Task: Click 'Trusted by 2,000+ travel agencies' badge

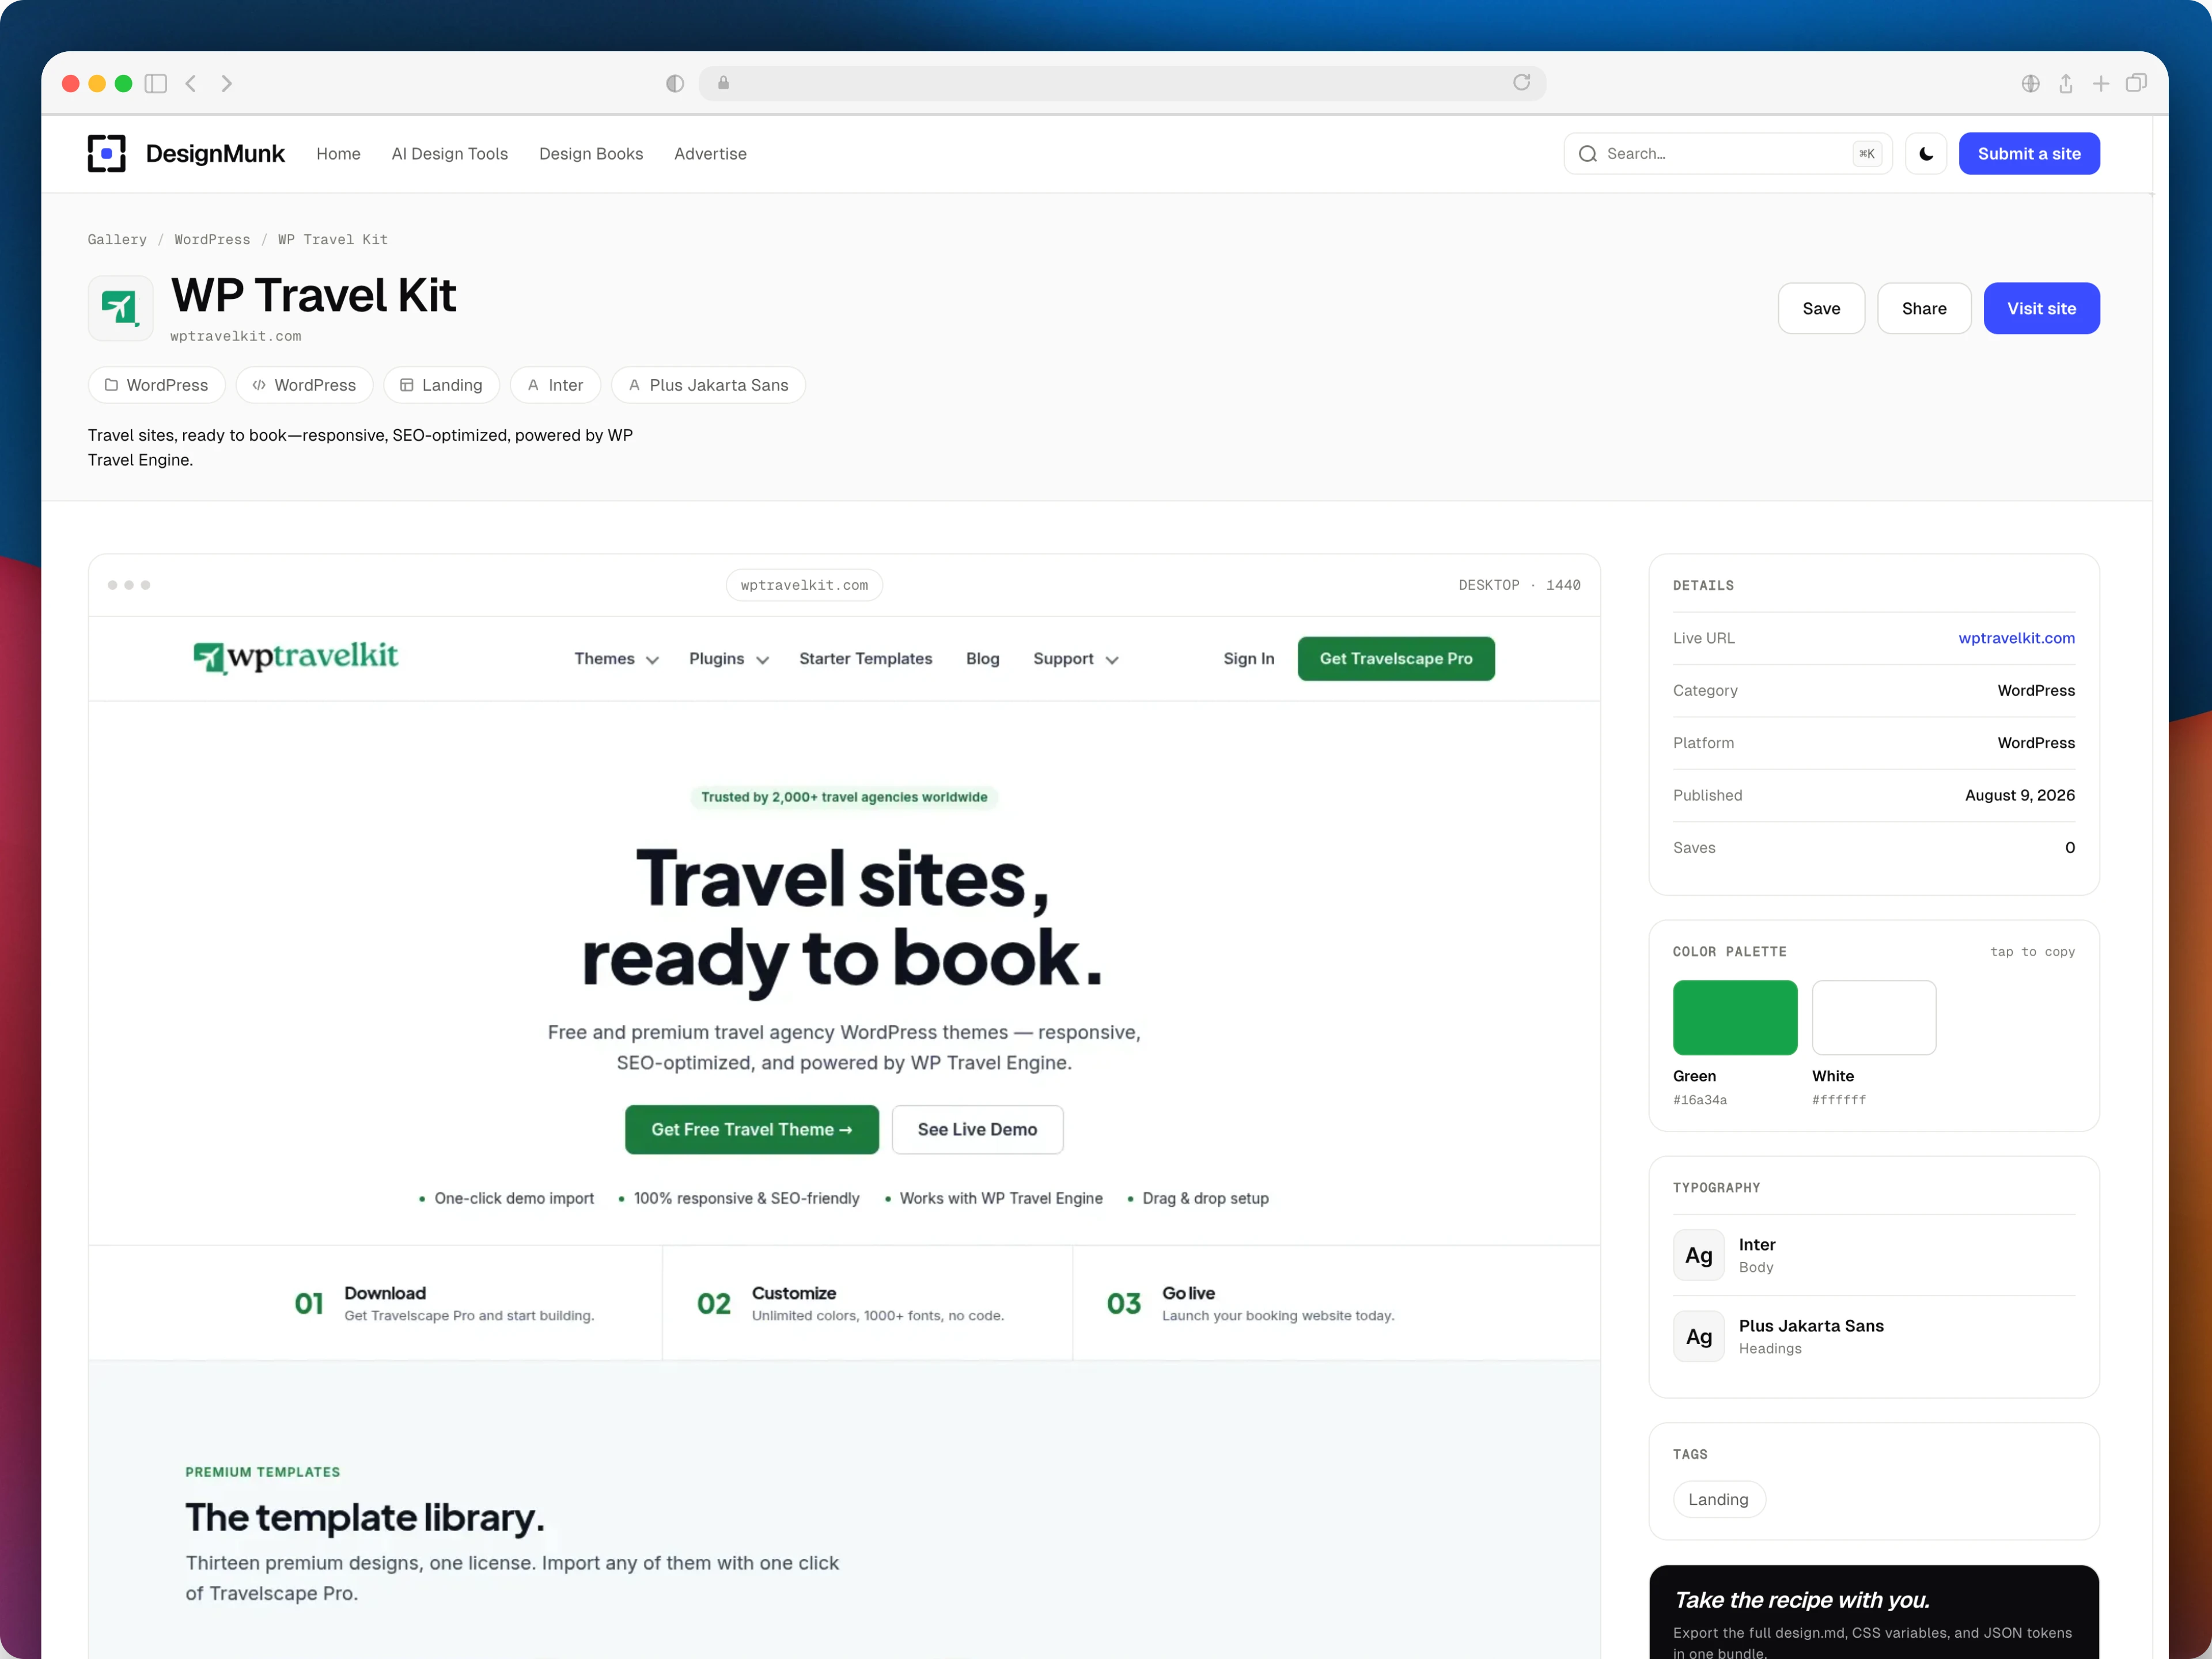Action: (843, 797)
